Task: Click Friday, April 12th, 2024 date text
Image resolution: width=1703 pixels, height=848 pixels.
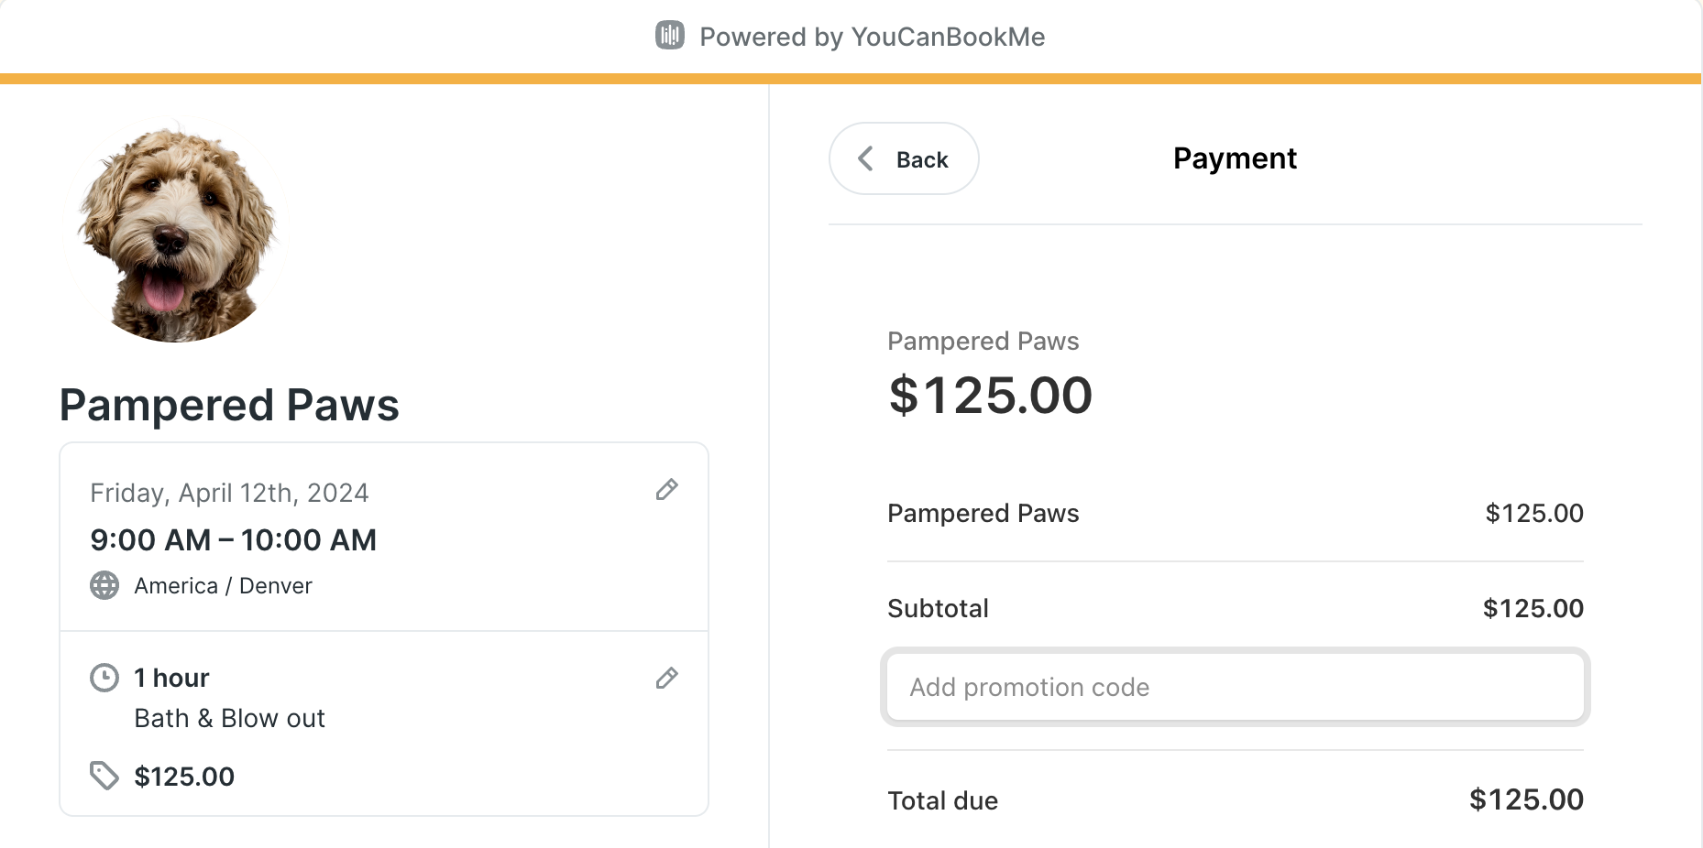Action: (x=229, y=493)
